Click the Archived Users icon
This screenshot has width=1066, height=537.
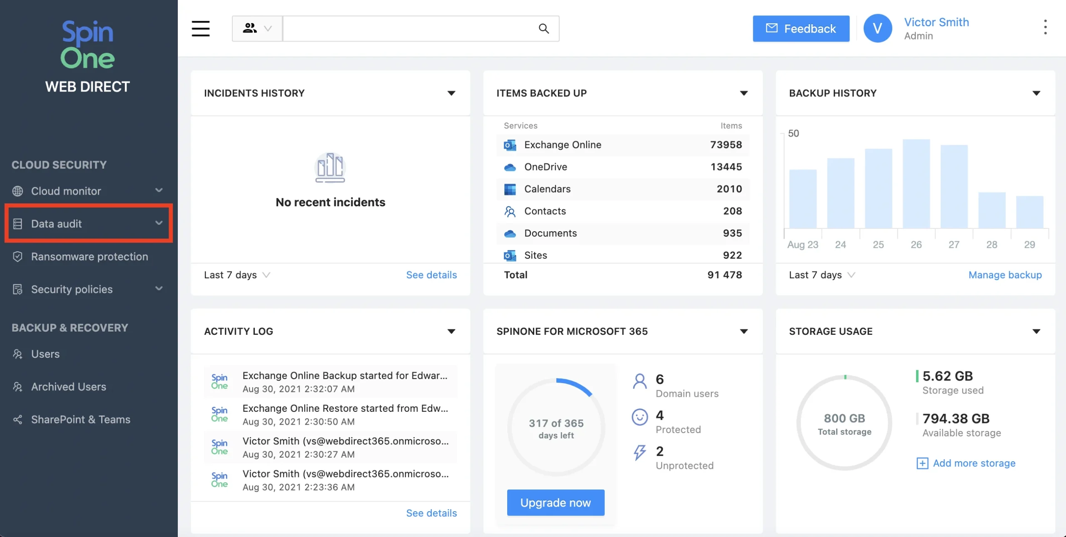pyautogui.click(x=17, y=387)
